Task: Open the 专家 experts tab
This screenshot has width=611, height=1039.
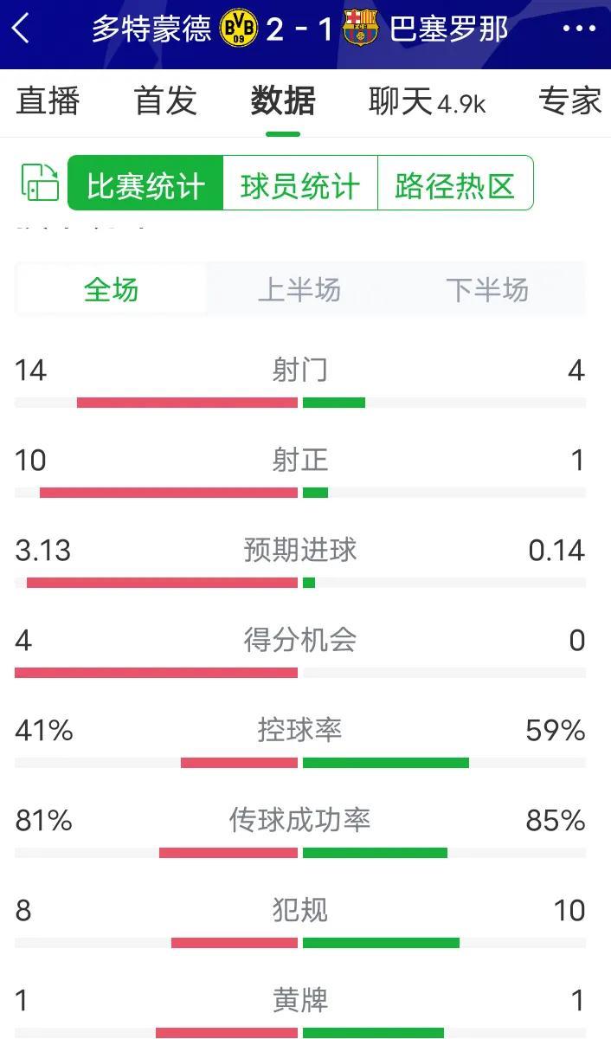Action: pos(570,101)
